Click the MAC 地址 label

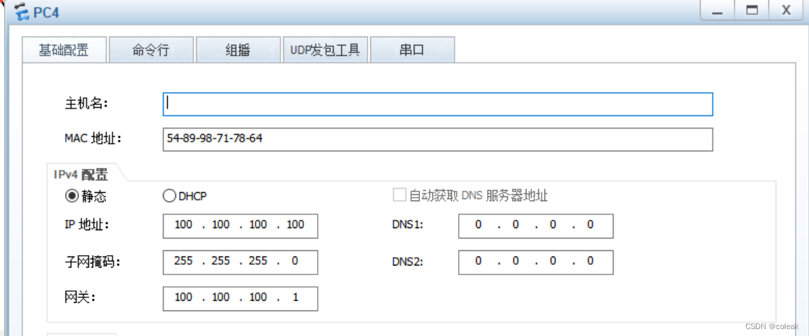[93, 139]
